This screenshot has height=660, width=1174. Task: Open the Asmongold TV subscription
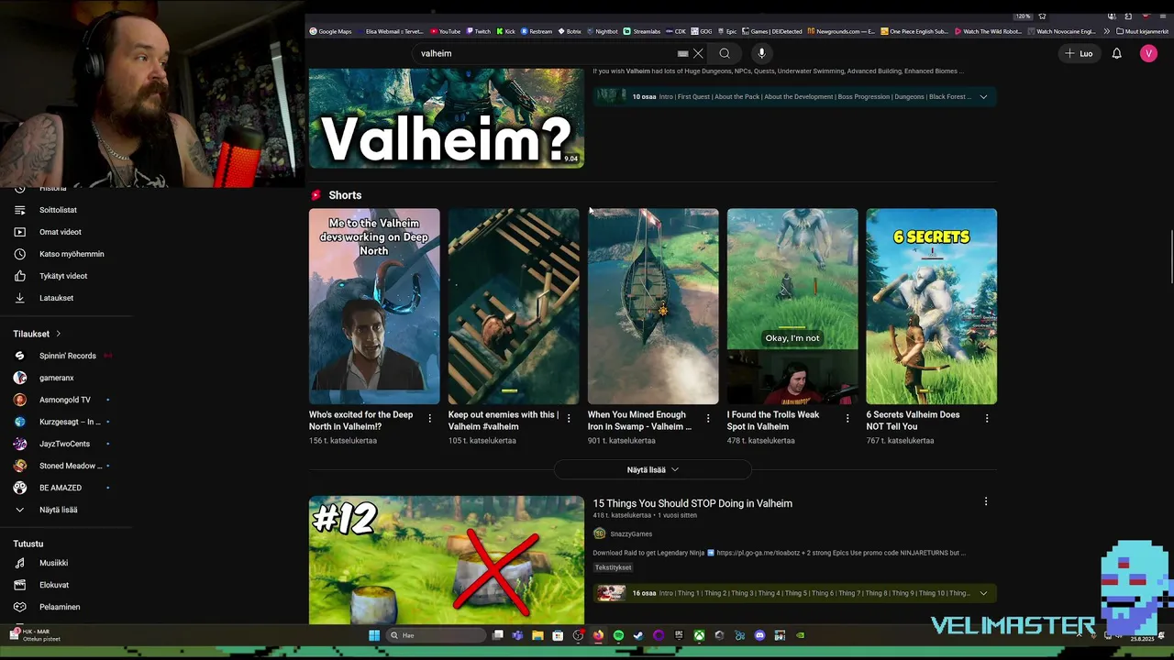tap(66, 400)
